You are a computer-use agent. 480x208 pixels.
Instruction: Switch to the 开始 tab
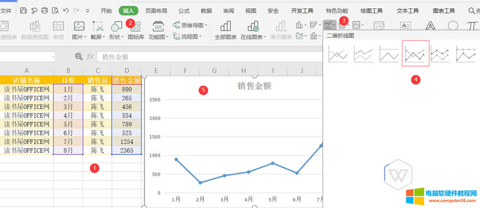(x=106, y=10)
